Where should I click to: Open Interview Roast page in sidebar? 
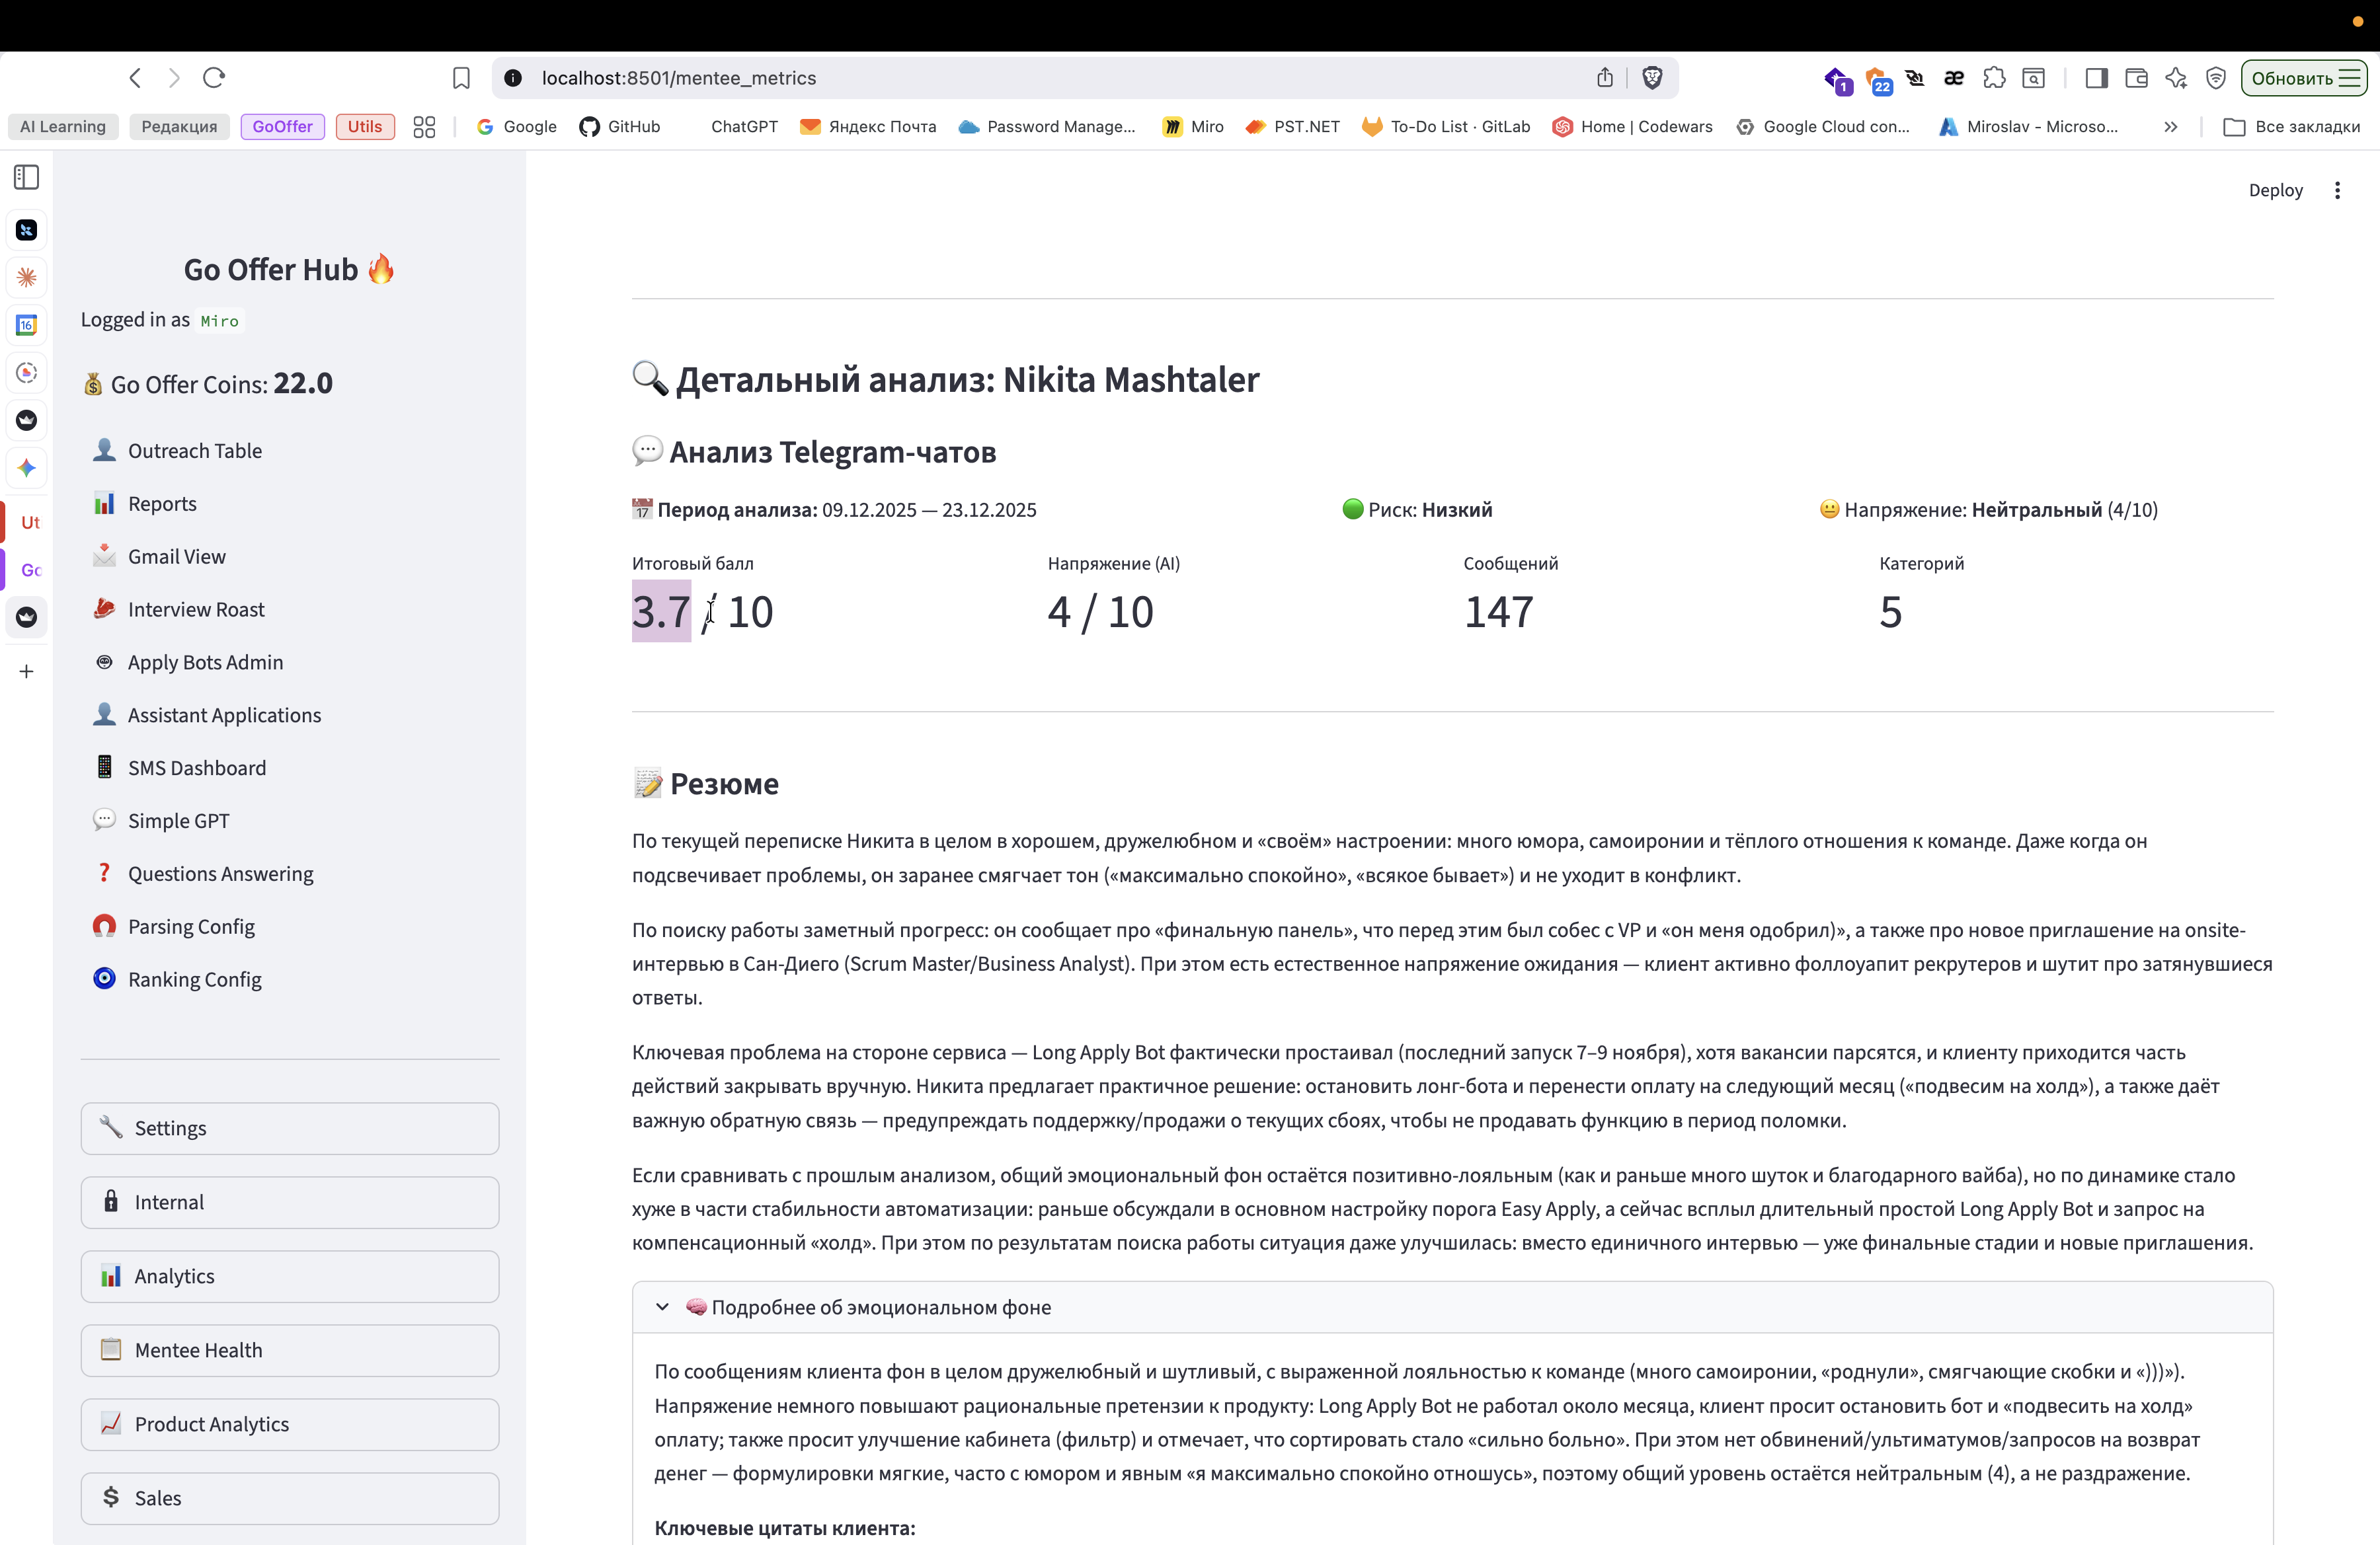[196, 609]
